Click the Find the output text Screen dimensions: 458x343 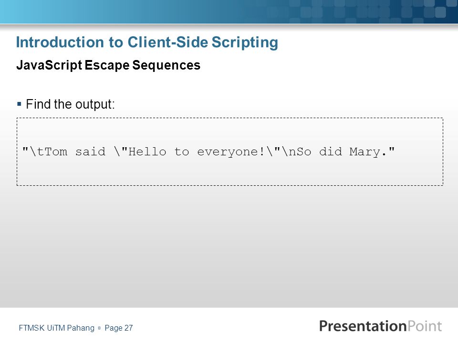[71, 104]
